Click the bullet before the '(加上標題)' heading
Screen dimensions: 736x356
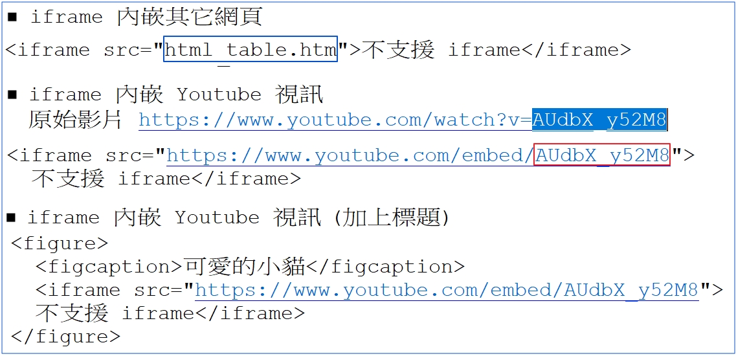click(12, 217)
